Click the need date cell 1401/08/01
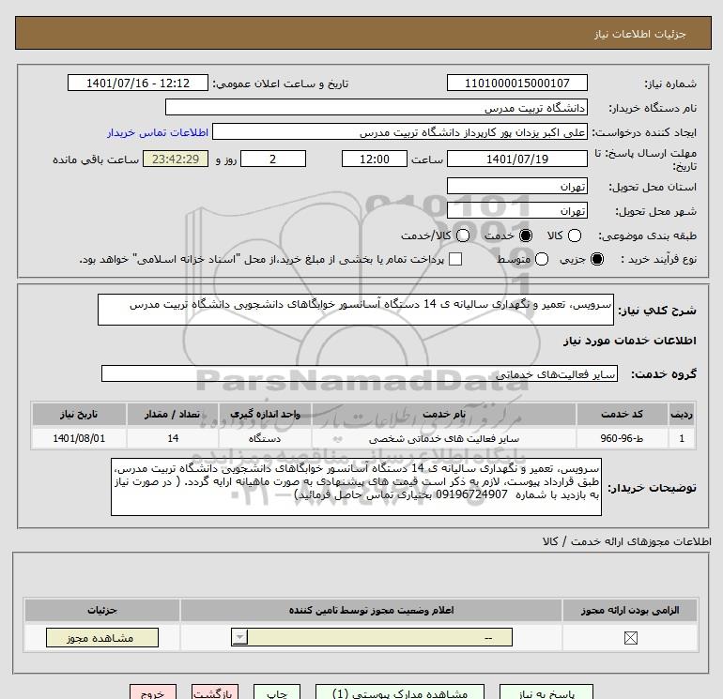 click(79, 438)
